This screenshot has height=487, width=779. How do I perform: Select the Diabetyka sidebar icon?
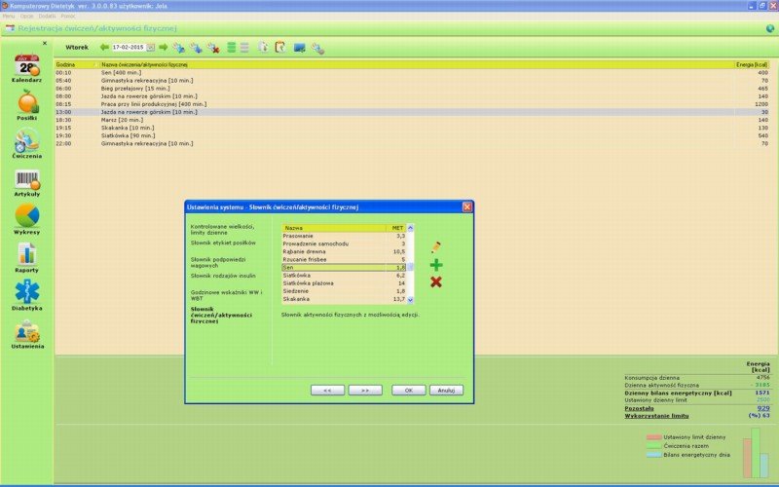point(26,294)
